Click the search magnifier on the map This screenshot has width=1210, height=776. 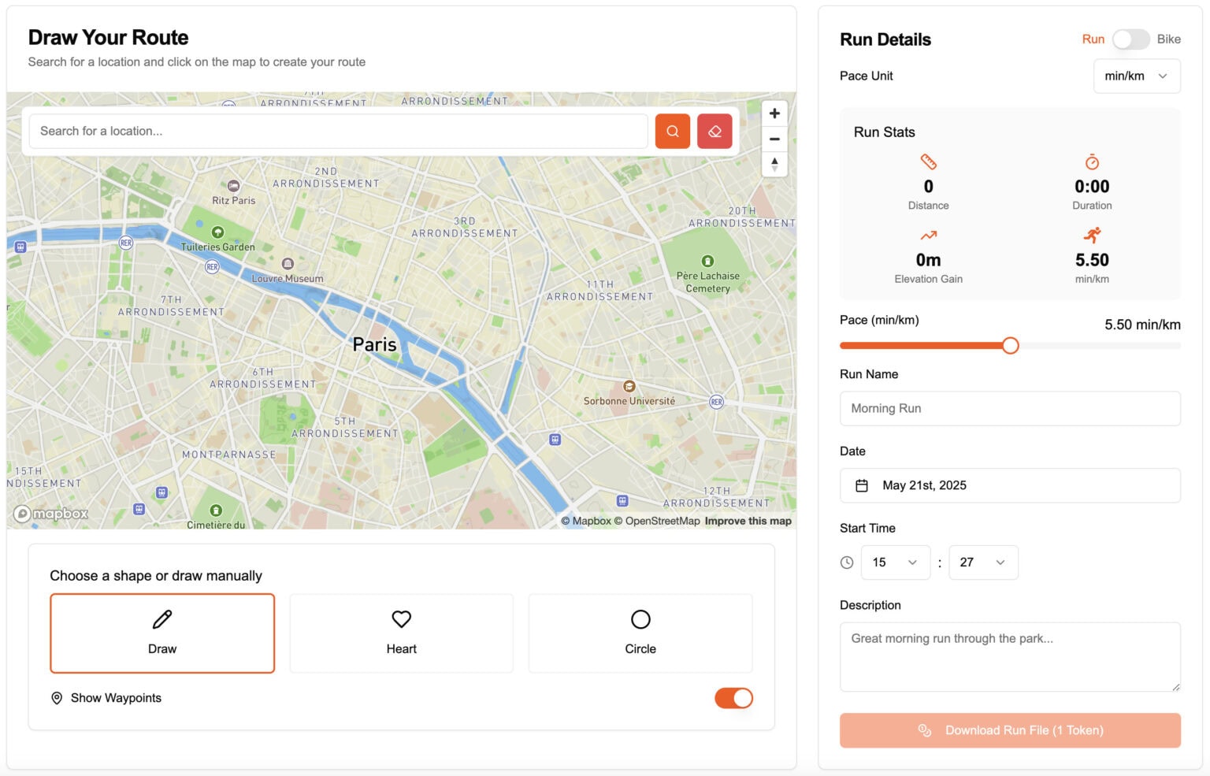click(x=672, y=131)
